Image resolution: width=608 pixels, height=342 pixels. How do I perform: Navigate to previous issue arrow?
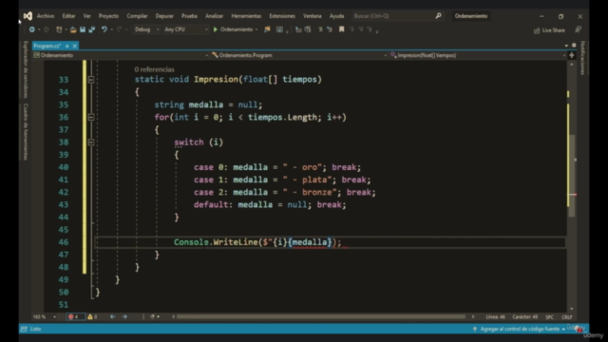pos(112,316)
